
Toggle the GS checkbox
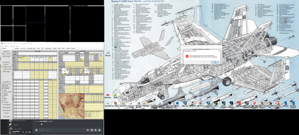(x=2, y=97)
